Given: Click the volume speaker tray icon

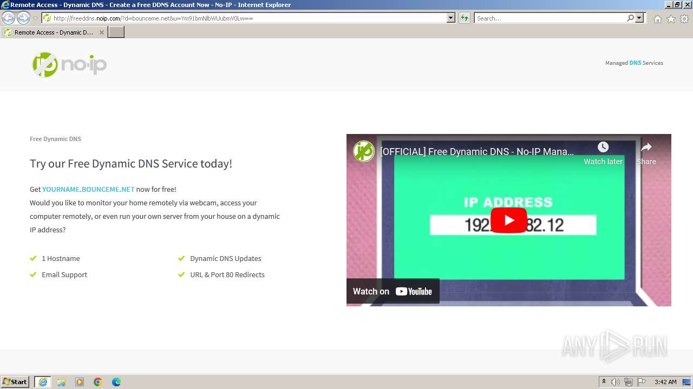Looking at the screenshot, I should (616, 382).
